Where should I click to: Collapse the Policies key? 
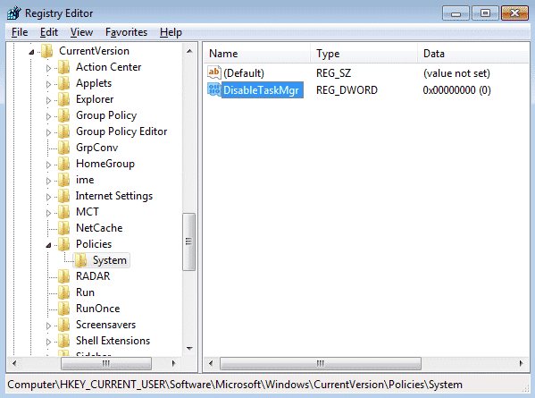[x=48, y=245]
